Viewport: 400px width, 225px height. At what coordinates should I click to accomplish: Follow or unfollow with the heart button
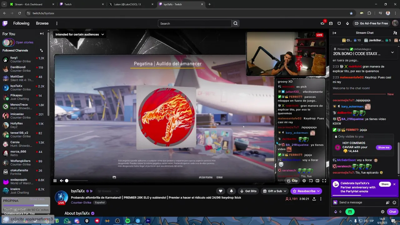click(x=220, y=191)
